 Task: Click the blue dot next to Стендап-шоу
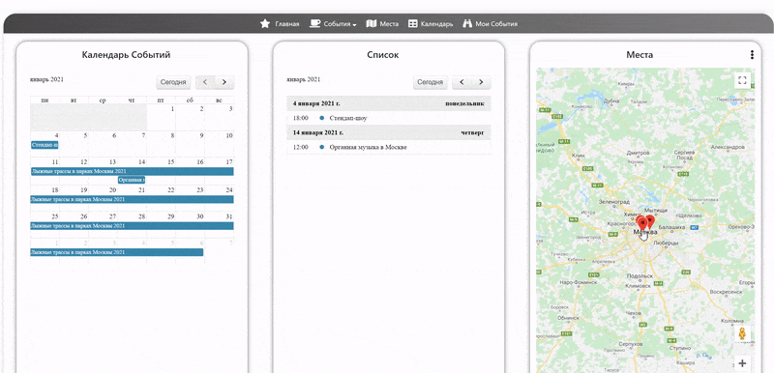point(322,118)
